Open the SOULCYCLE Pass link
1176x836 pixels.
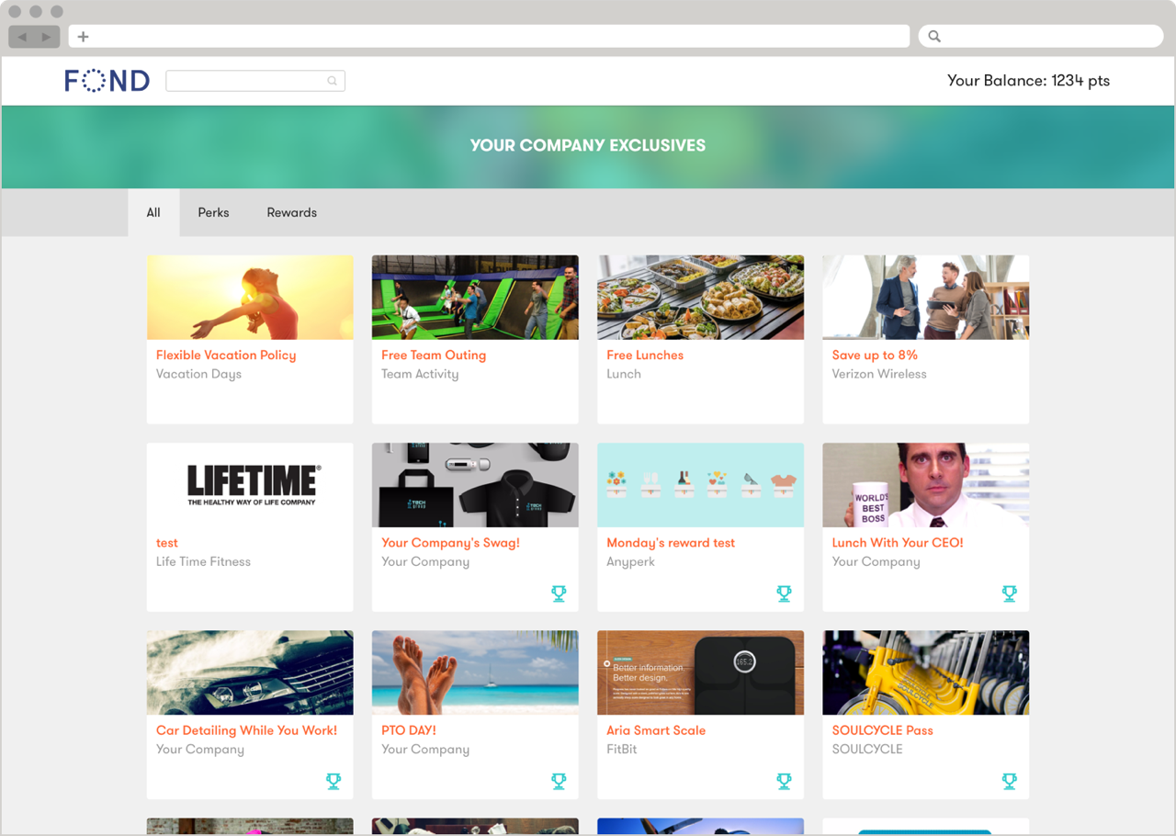[882, 730]
